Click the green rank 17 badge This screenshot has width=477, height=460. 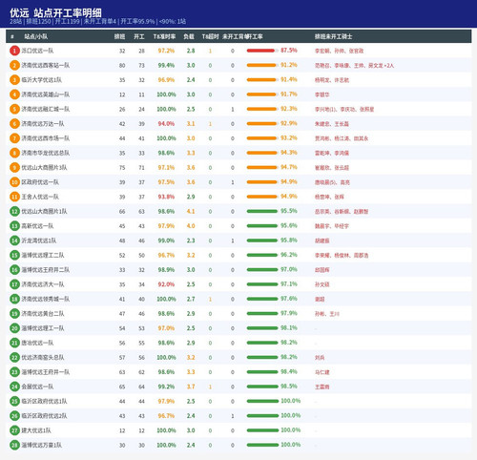14,284
